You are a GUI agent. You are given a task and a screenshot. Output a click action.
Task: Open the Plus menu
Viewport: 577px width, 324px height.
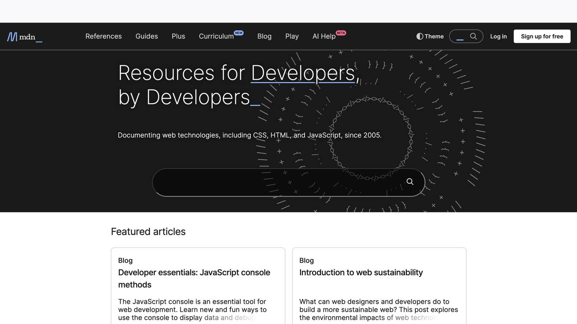178,36
